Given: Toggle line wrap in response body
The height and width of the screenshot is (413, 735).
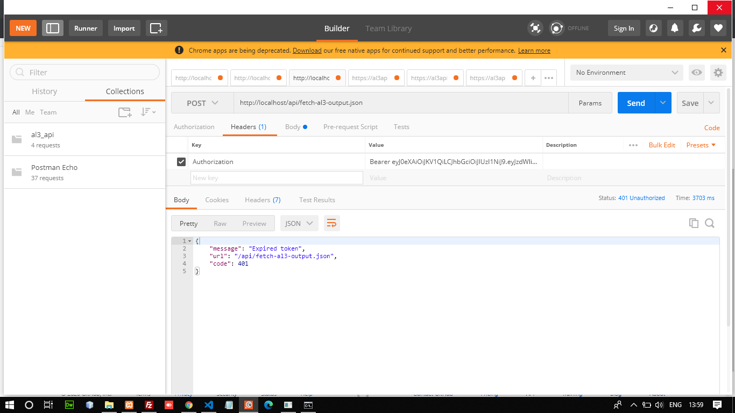Looking at the screenshot, I should click(332, 223).
